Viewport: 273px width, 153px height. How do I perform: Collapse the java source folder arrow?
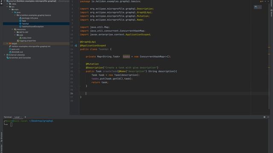point(12,12)
